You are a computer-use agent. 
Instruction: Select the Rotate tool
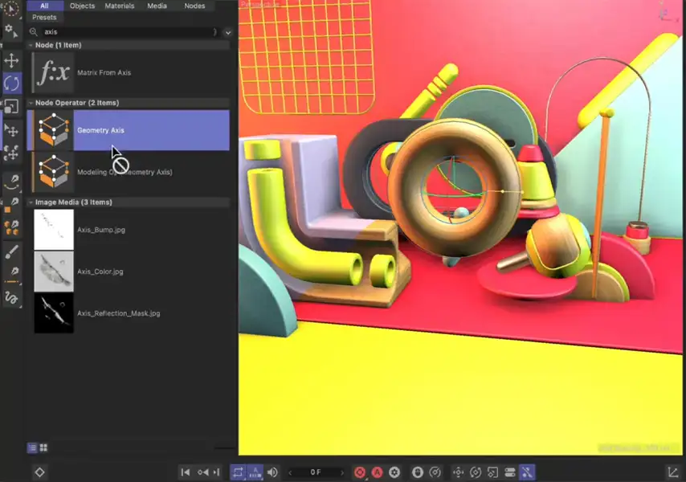10,84
